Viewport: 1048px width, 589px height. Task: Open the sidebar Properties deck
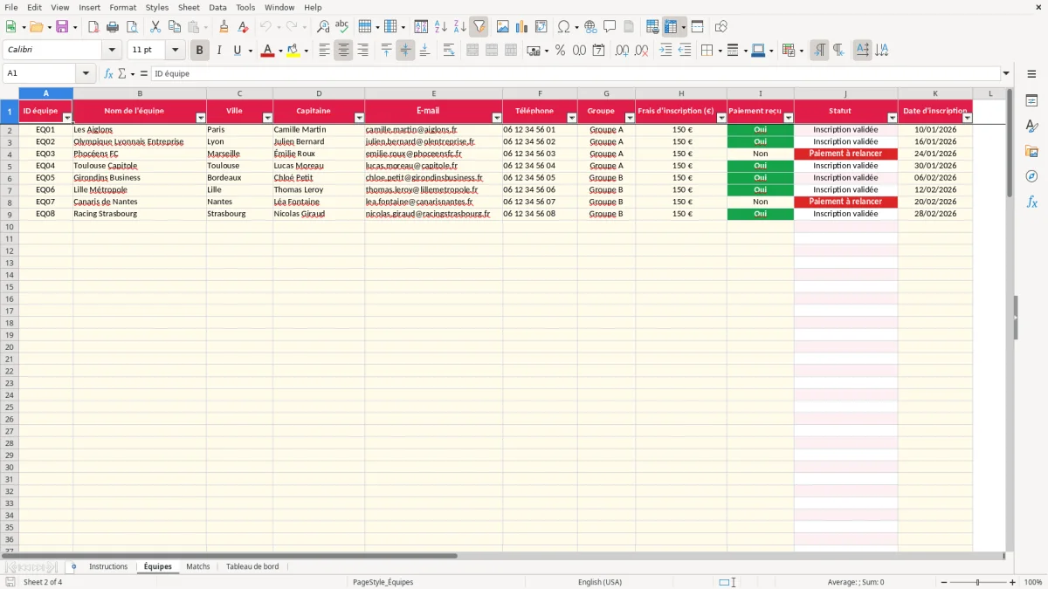pyautogui.click(x=1031, y=100)
